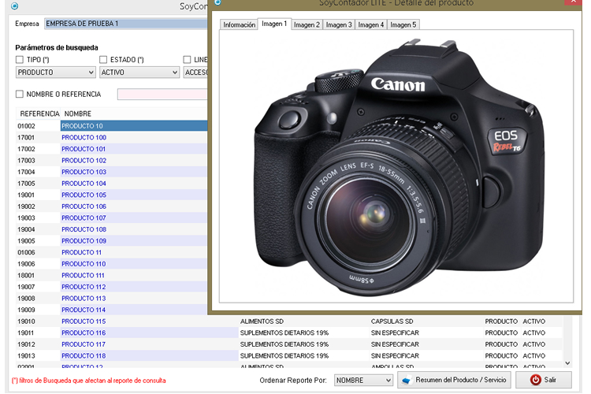591x394 pixels.
Task: Select PRODUCTO 100 in the list
Action: (x=84, y=138)
